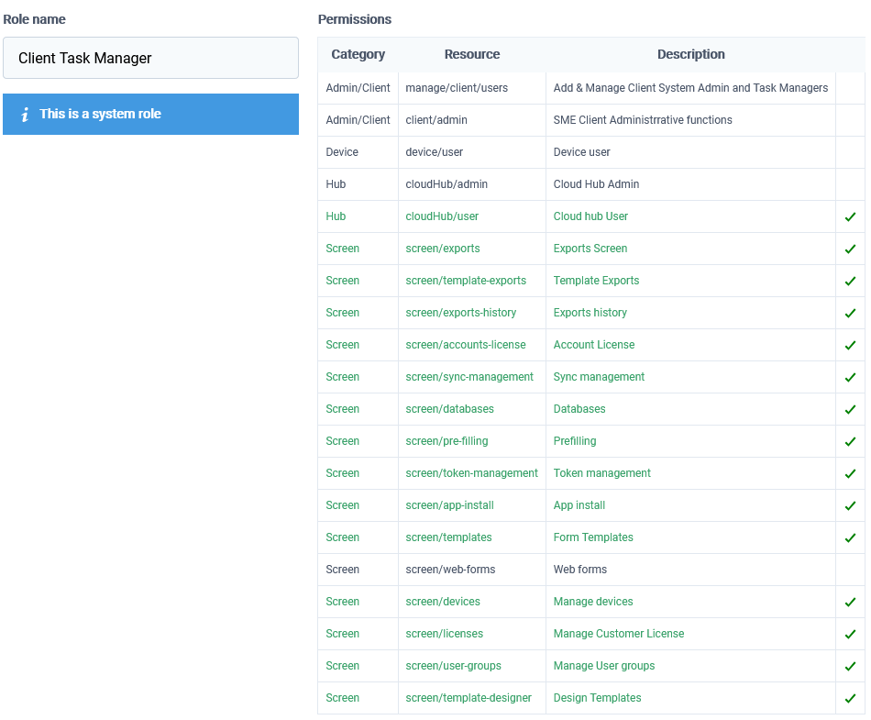Click the checkmark for Template Exports row

[850, 281]
